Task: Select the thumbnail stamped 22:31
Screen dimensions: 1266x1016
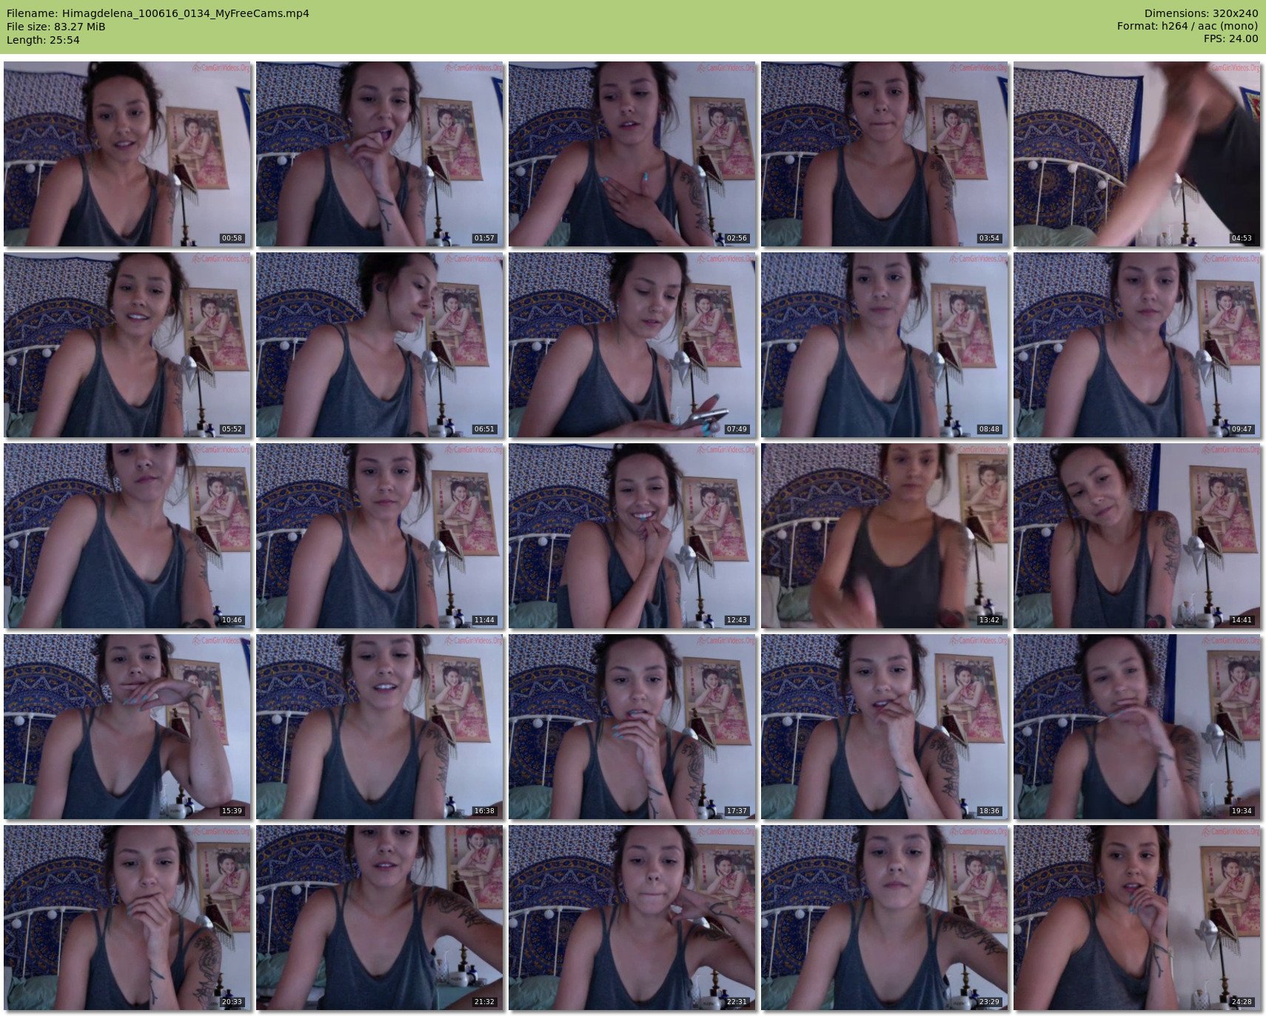Action: 632,918
